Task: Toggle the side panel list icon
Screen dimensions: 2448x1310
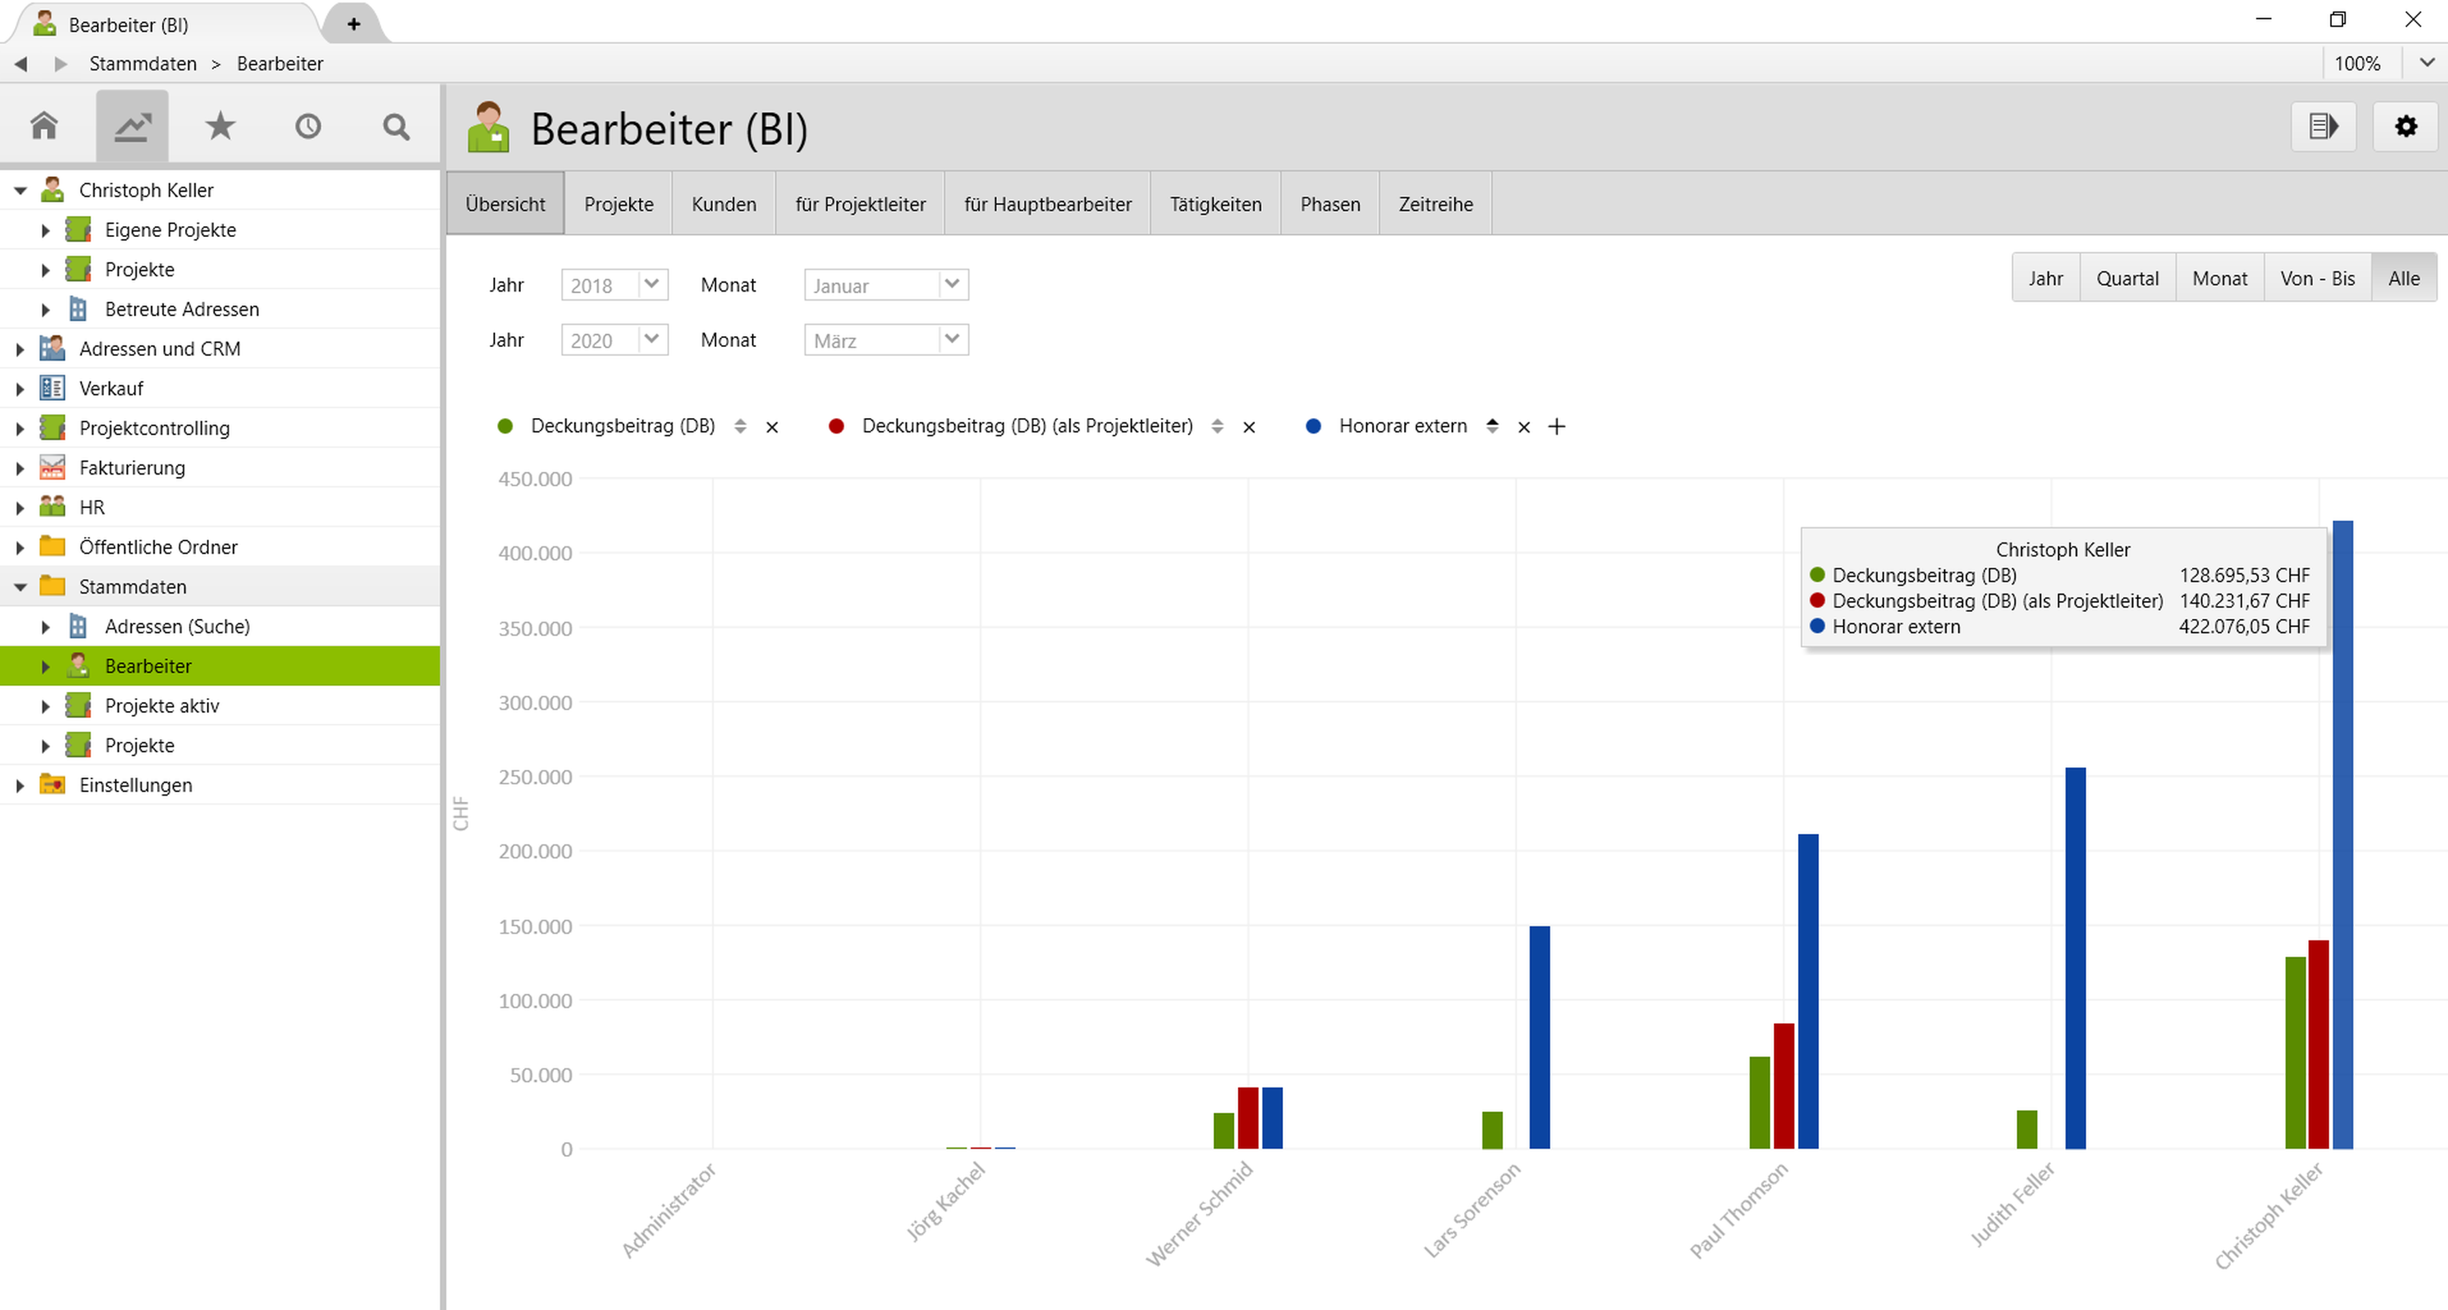Action: (2322, 126)
